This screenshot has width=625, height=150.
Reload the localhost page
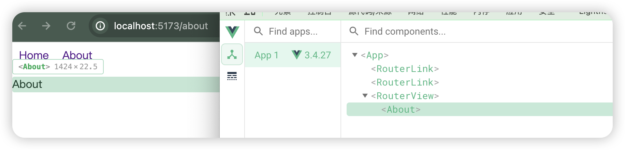[x=71, y=26]
